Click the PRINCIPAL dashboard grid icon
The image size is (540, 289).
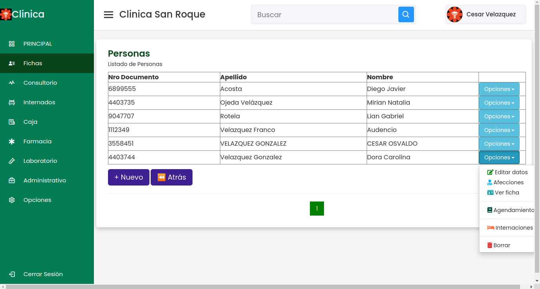pos(12,44)
